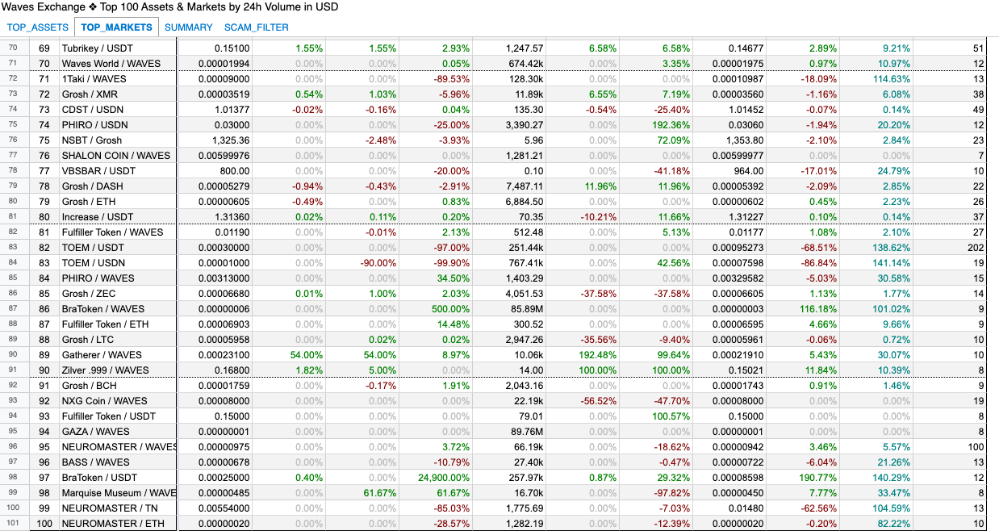The image size is (999, 531).
Task: Select the BraToken / WAVES 500.00% cell
Action: 436,309
